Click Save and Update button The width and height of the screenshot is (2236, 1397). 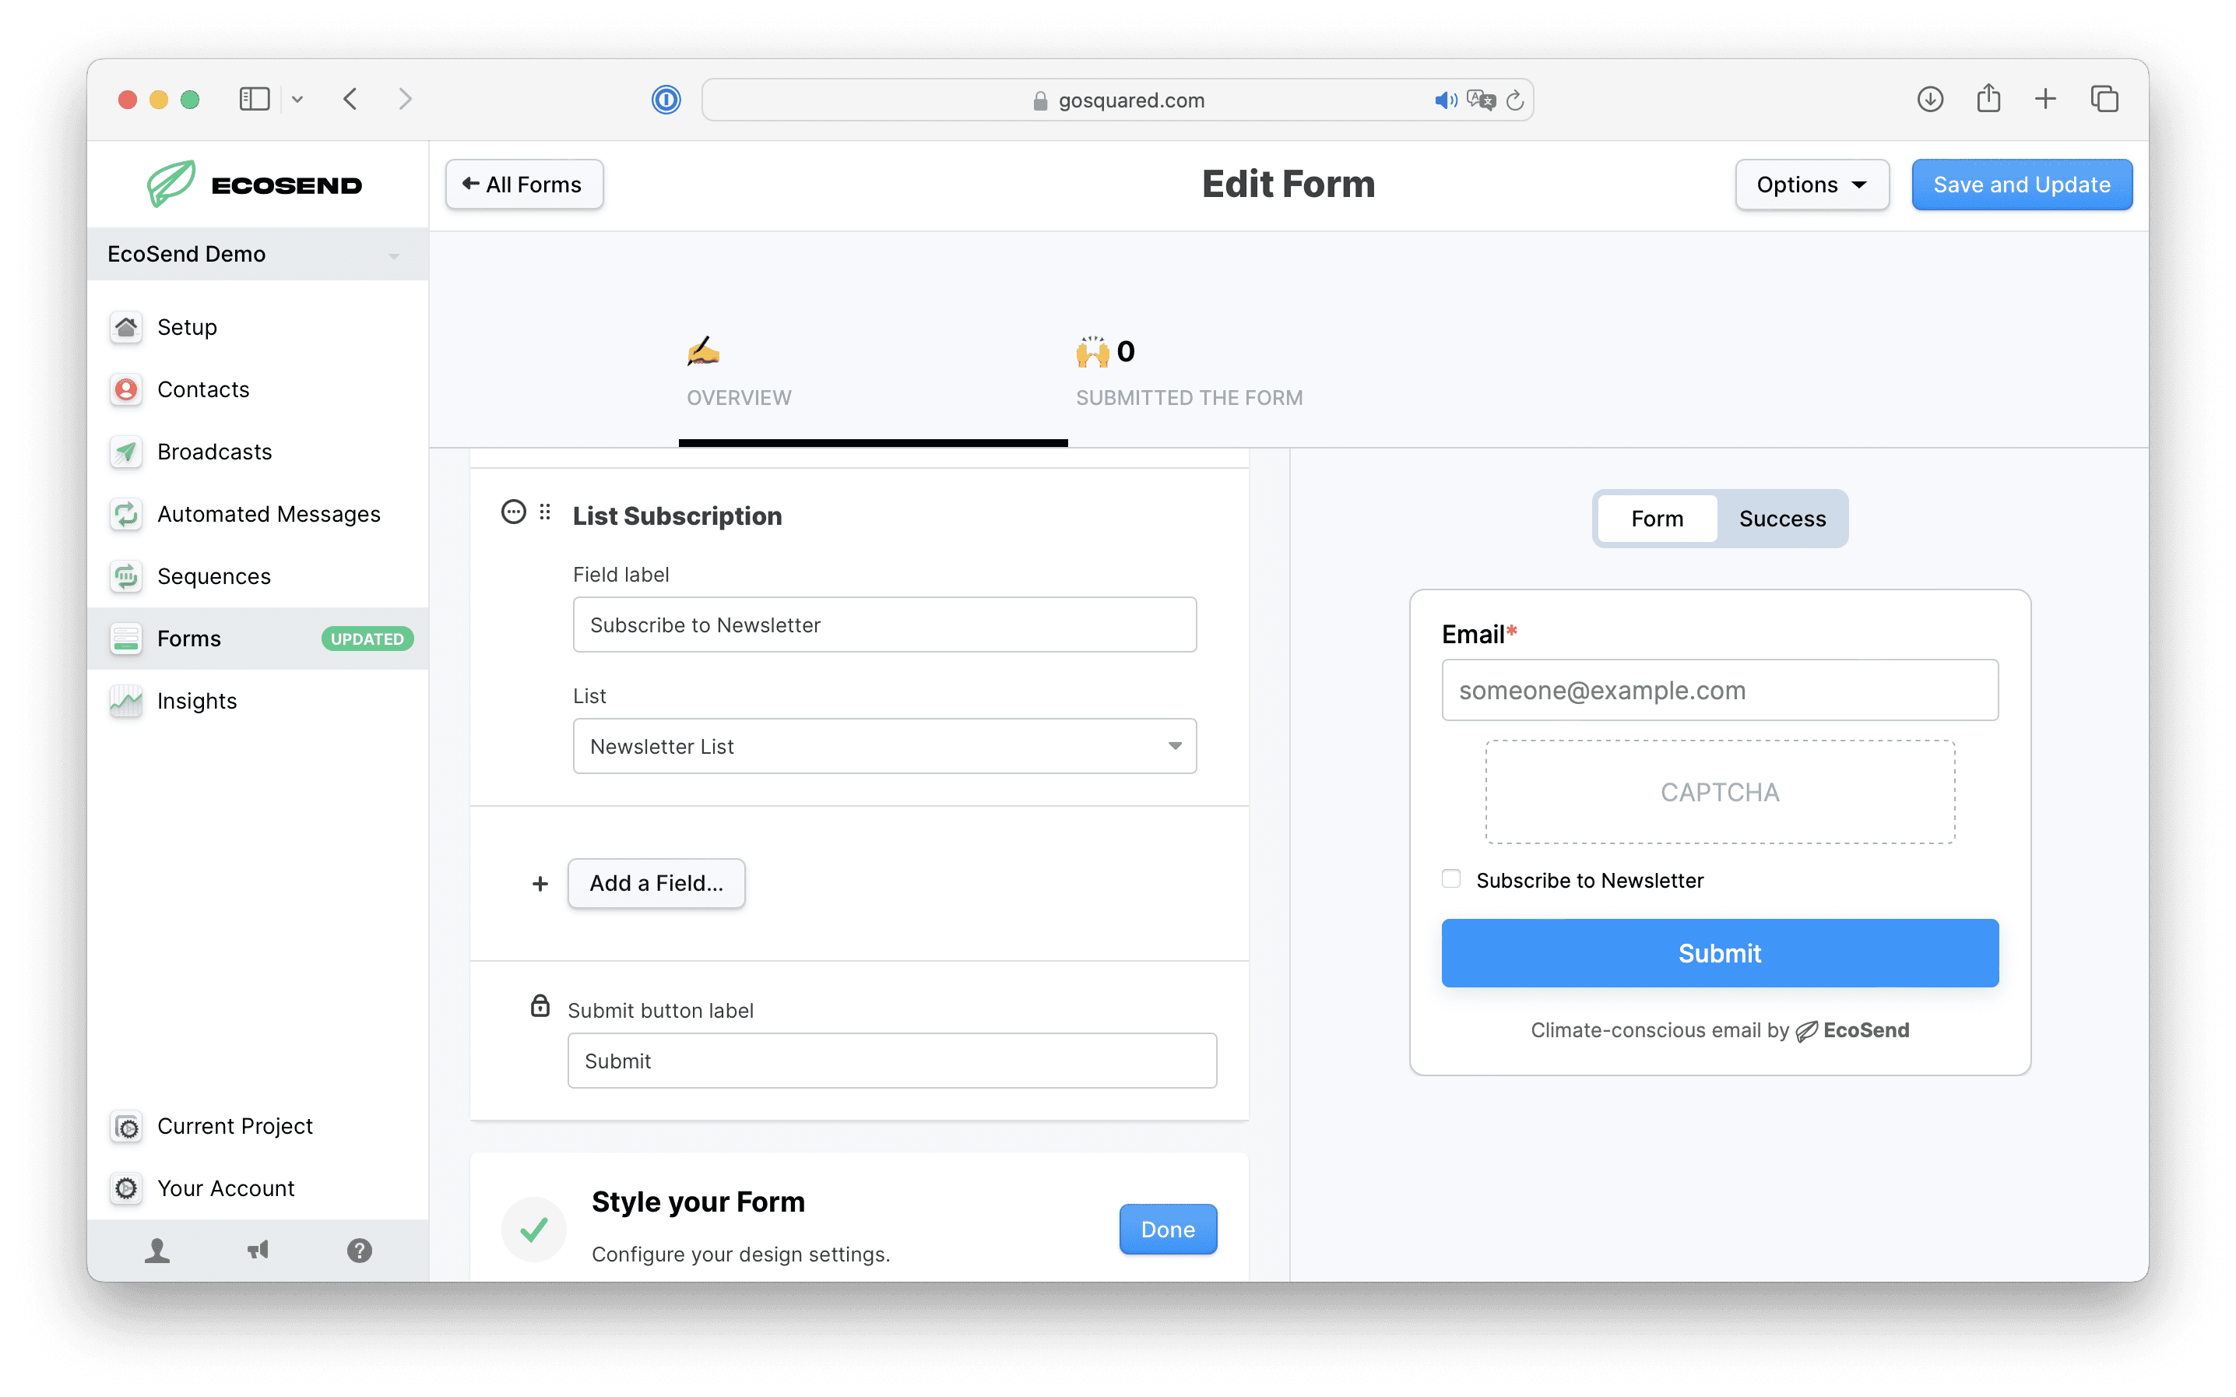coord(2021,185)
